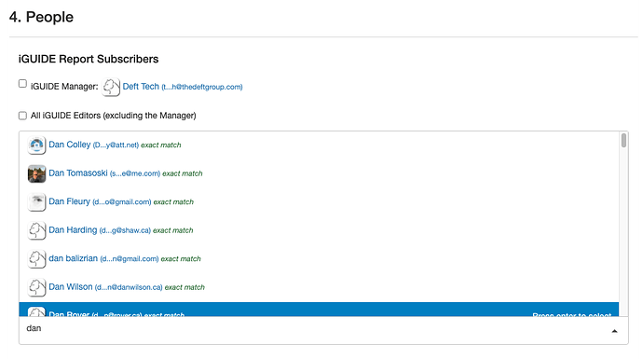643x359 pixels.
Task: Click Deft Tech avatar icon
Action: coord(111,87)
